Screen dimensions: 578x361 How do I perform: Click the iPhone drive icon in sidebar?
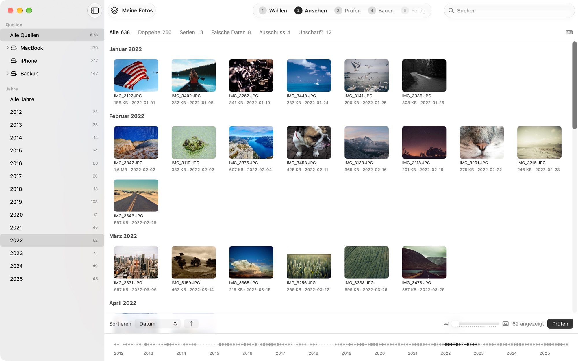tap(14, 61)
